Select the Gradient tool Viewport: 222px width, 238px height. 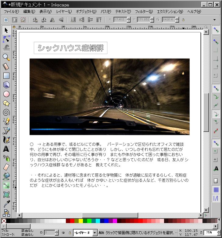click(x=6, y=186)
